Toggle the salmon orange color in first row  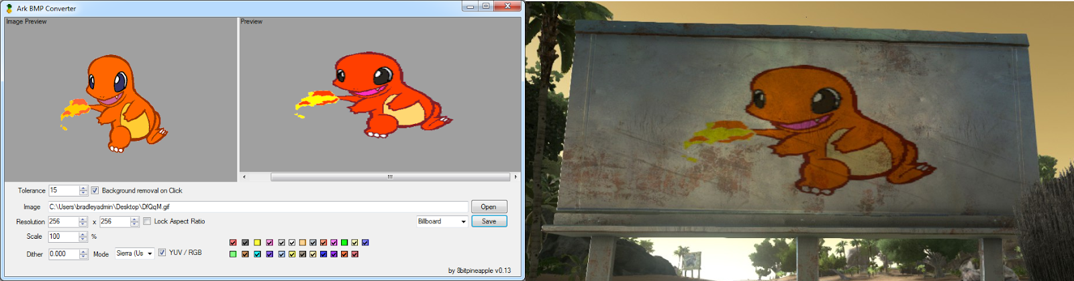pyautogui.click(x=324, y=243)
